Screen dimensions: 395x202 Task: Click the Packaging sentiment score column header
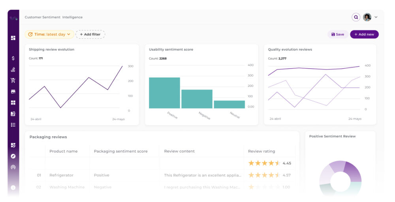120,151
